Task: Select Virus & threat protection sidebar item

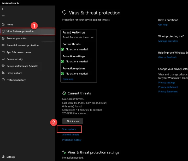Action: (x=28, y=31)
